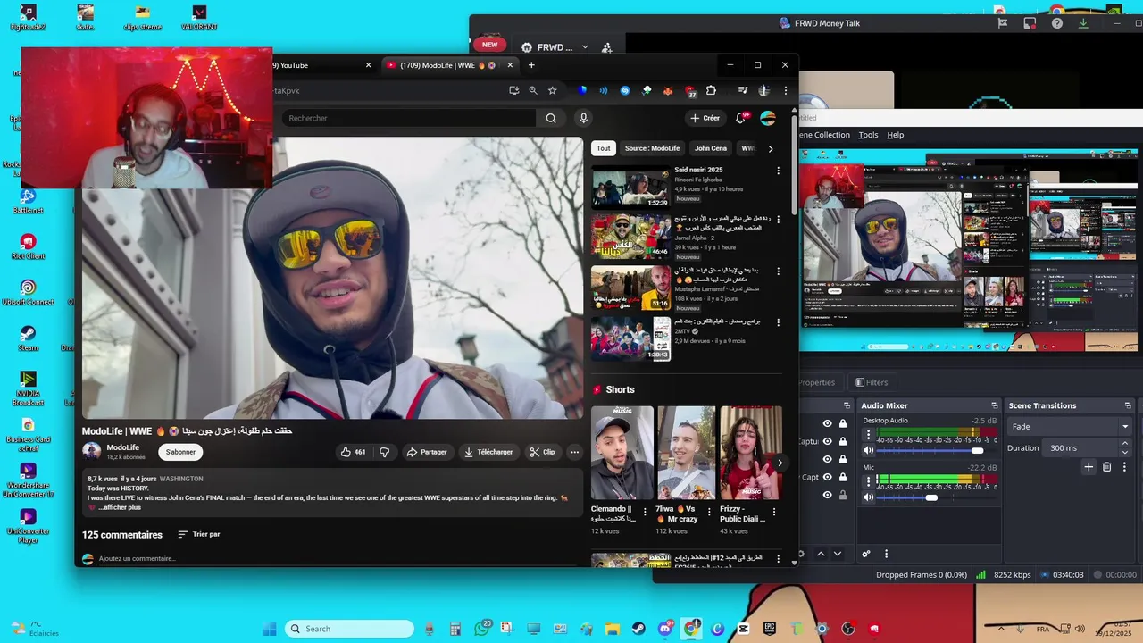The width and height of the screenshot is (1143, 643).
Task: Open a new Chrome tab
Action: (x=531, y=65)
